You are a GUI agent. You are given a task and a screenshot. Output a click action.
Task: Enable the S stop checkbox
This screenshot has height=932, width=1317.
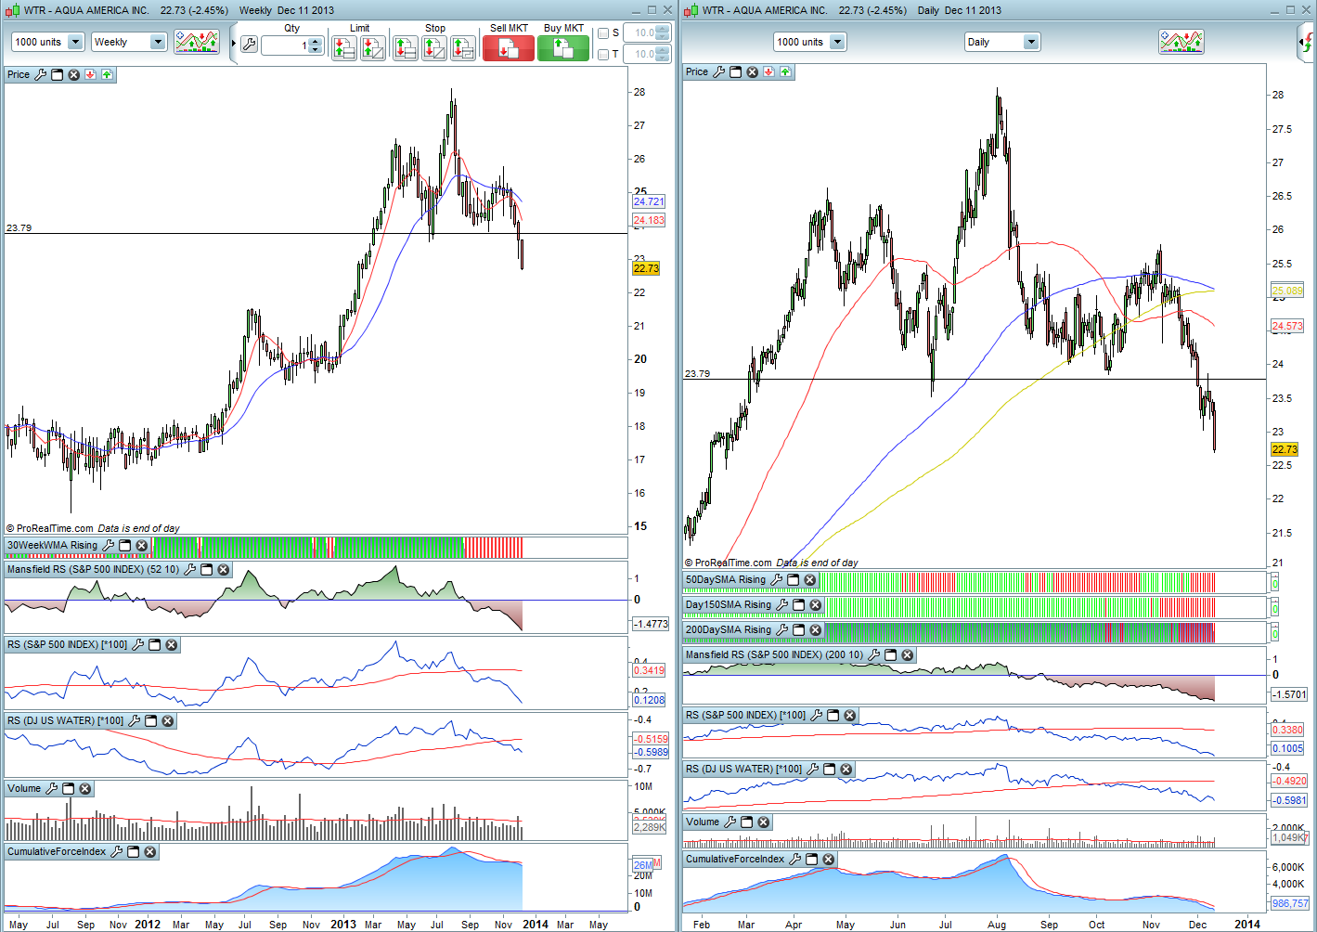tap(603, 33)
